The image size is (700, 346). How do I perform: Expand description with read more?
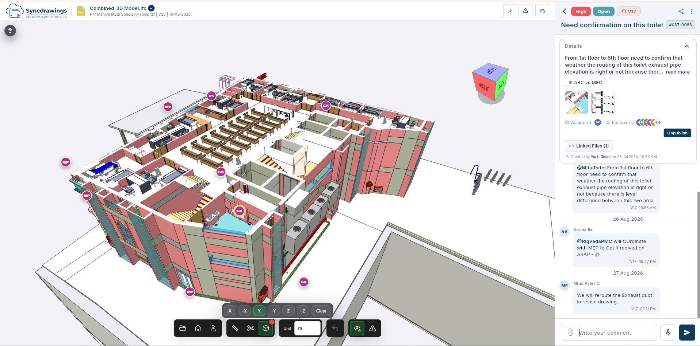[678, 72]
